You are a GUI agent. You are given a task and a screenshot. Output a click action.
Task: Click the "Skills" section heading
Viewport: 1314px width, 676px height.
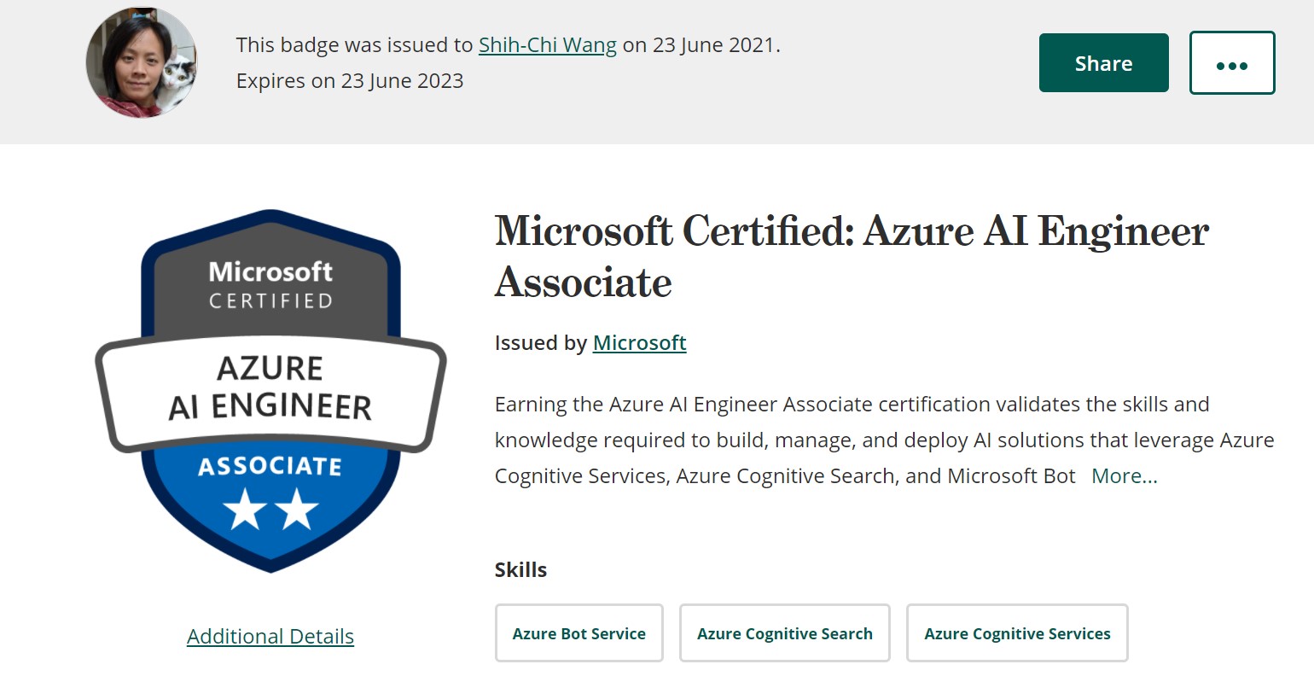coord(520,569)
